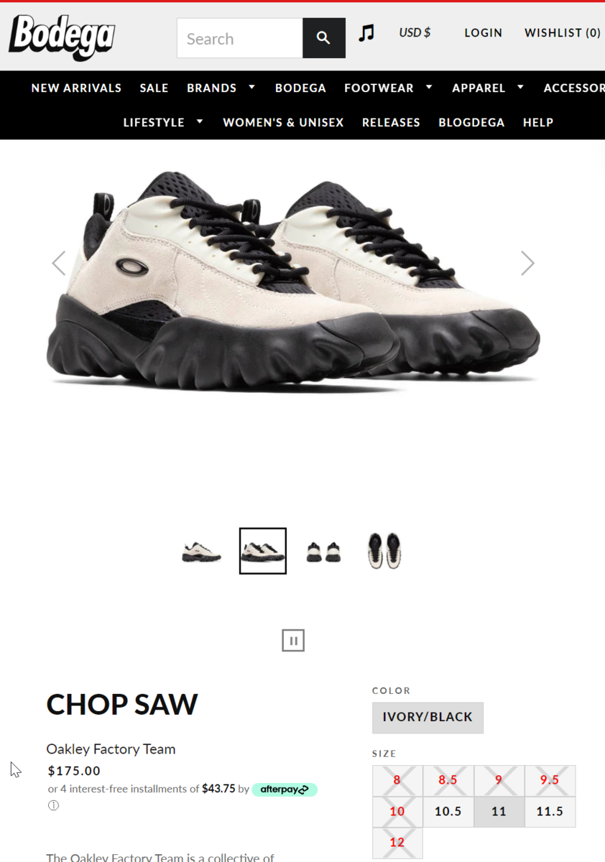Click the magnifying glass search button
The image size is (605, 862).
pos(323,38)
